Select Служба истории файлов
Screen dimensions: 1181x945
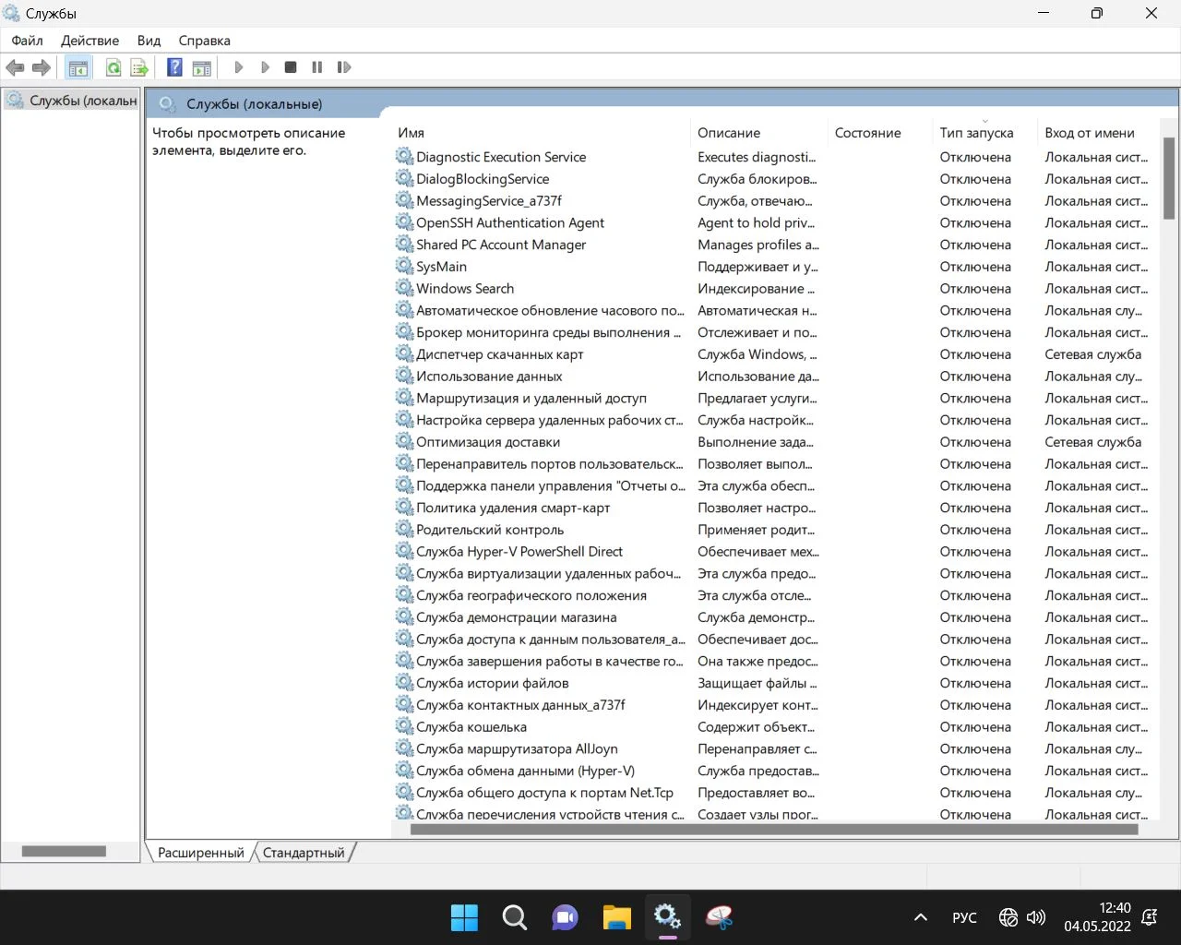pyautogui.click(x=493, y=683)
